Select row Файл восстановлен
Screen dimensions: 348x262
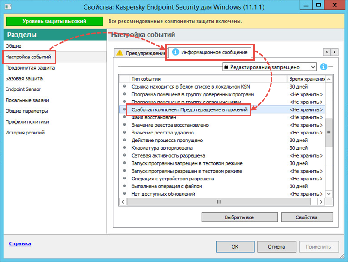tap(222, 117)
